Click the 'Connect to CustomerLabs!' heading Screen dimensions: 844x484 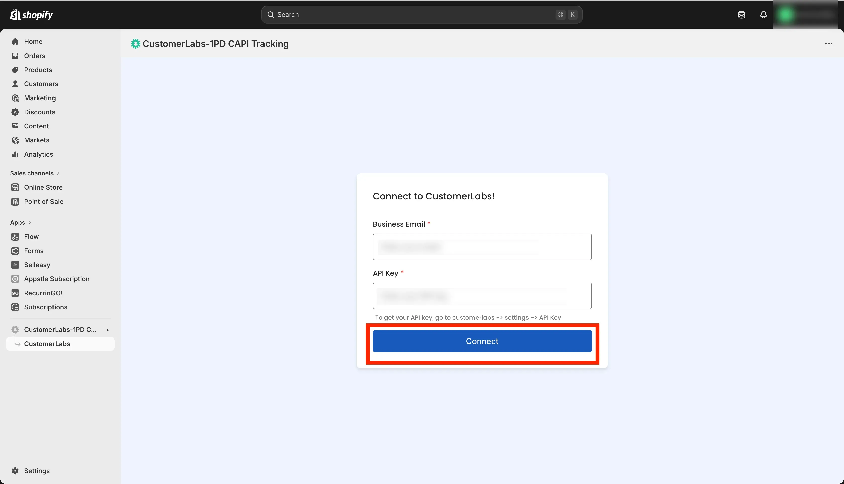(x=433, y=196)
